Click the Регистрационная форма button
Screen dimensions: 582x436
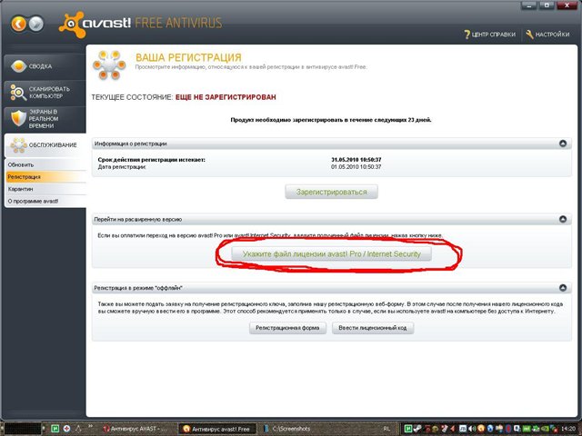pyautogui.click(x=287, y=328)
